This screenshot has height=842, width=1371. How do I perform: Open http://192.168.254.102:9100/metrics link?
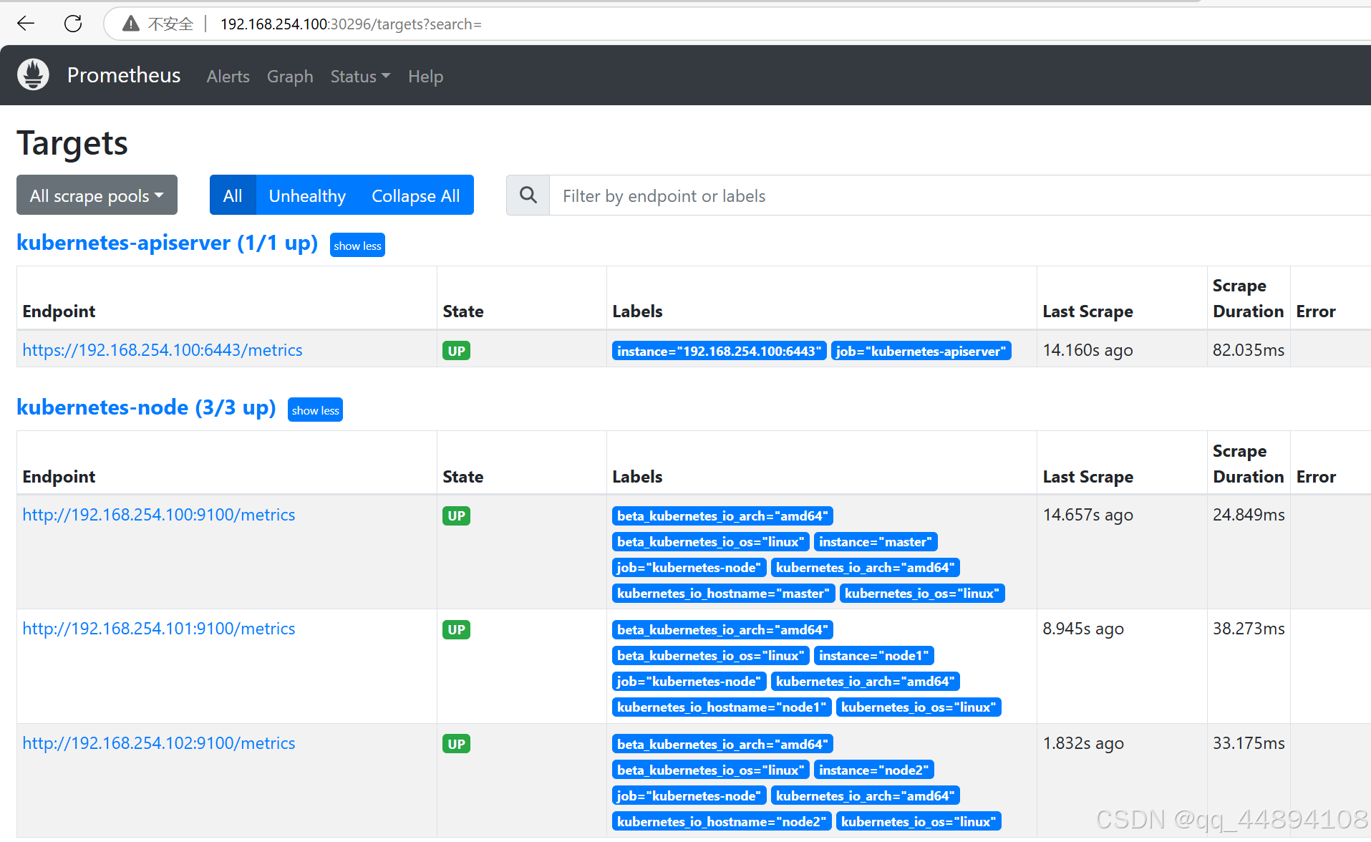[159, 742]
